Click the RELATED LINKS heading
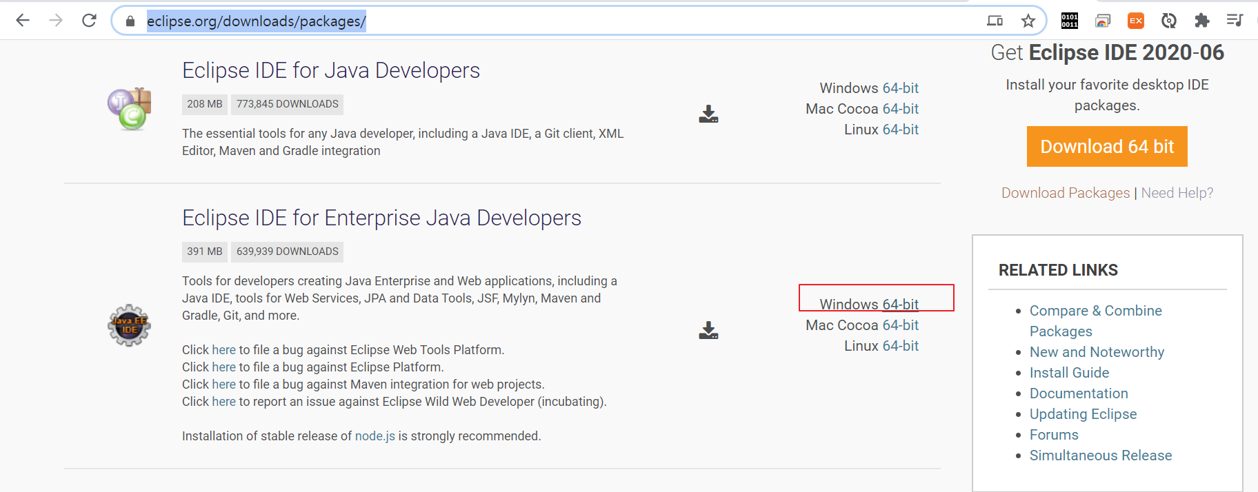 [1058, 270]
